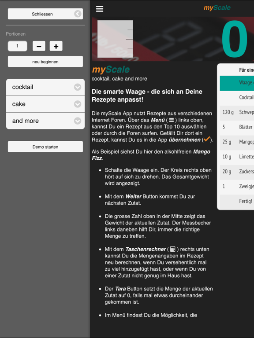Click the Portionen label
The height and width of the screenshot is (338, 254).
click(x=15, y=34)
